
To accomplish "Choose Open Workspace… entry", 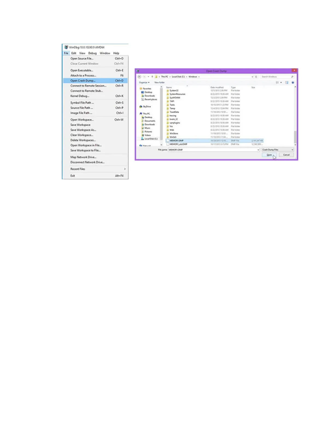I will (x=95, y=120).
